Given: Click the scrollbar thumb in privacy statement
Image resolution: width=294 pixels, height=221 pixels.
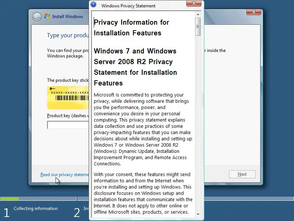Looking at the screenshot, I should pyautogui.click(x=198, y=27).
